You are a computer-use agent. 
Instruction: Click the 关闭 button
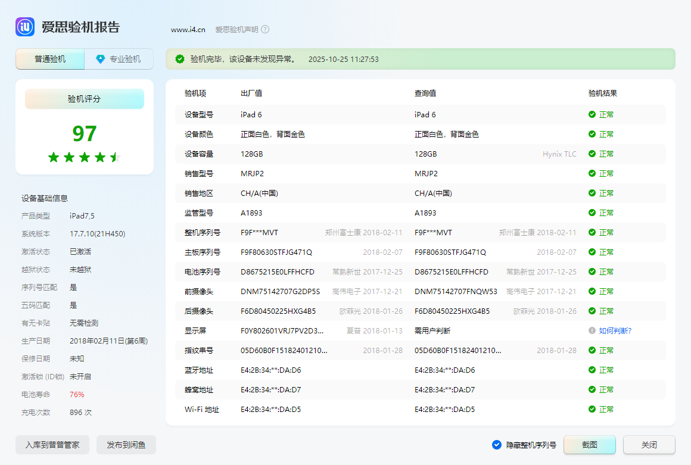click(x=649, y=445)
